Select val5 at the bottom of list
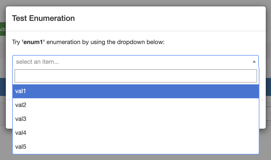This screenshot has height=160, width=271. click(x=21, y=147)
